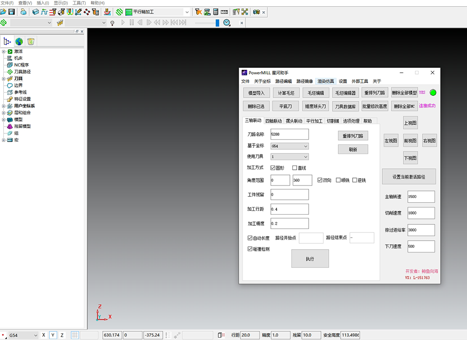Uncheck the 碰撞检测 checkbox
The height and width of the screenshot is (340, 467).
tap(250, 249)
